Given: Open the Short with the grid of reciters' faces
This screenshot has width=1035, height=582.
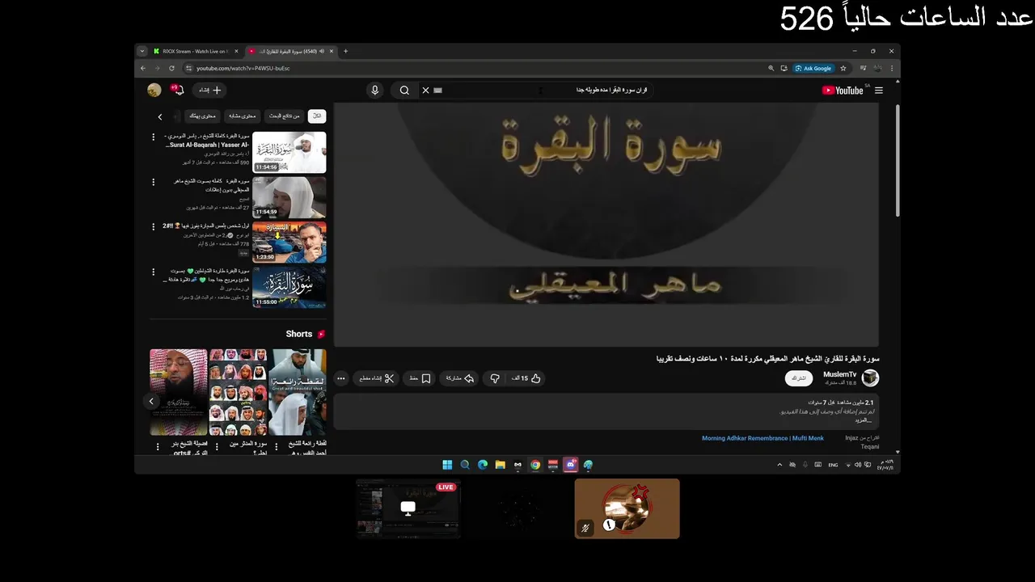Looking at the screenshot, I should (x=238, y=392).
